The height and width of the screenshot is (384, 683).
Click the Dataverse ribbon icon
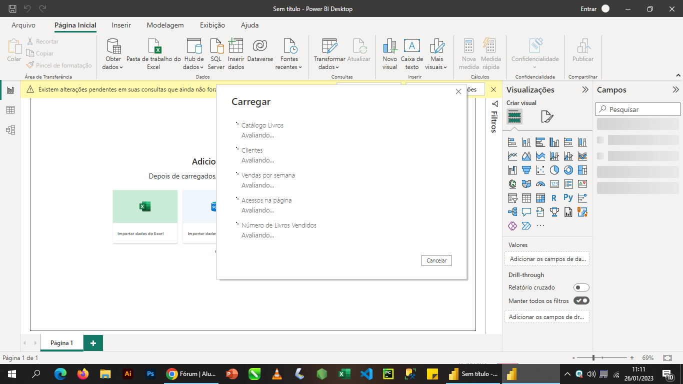click(x=260, y=50)
